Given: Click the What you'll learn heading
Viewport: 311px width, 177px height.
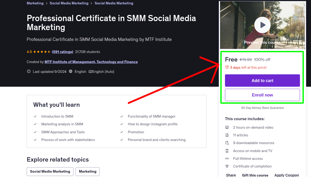Looking at the screenshot, I should pos(56,105).
